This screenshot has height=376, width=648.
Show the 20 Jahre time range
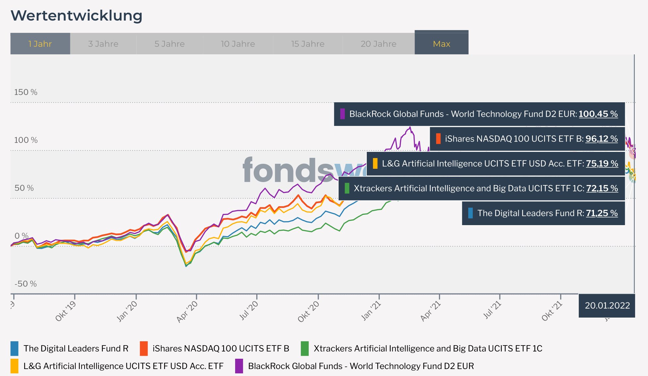coord(378,44)
